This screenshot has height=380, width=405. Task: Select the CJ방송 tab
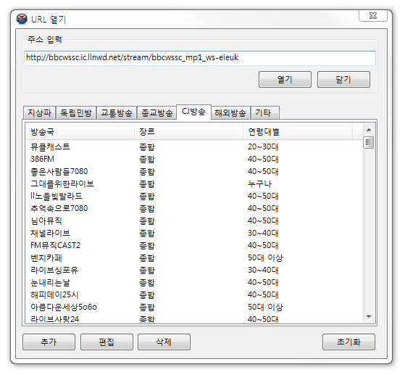pyautogui.click(x=193, y=112)
